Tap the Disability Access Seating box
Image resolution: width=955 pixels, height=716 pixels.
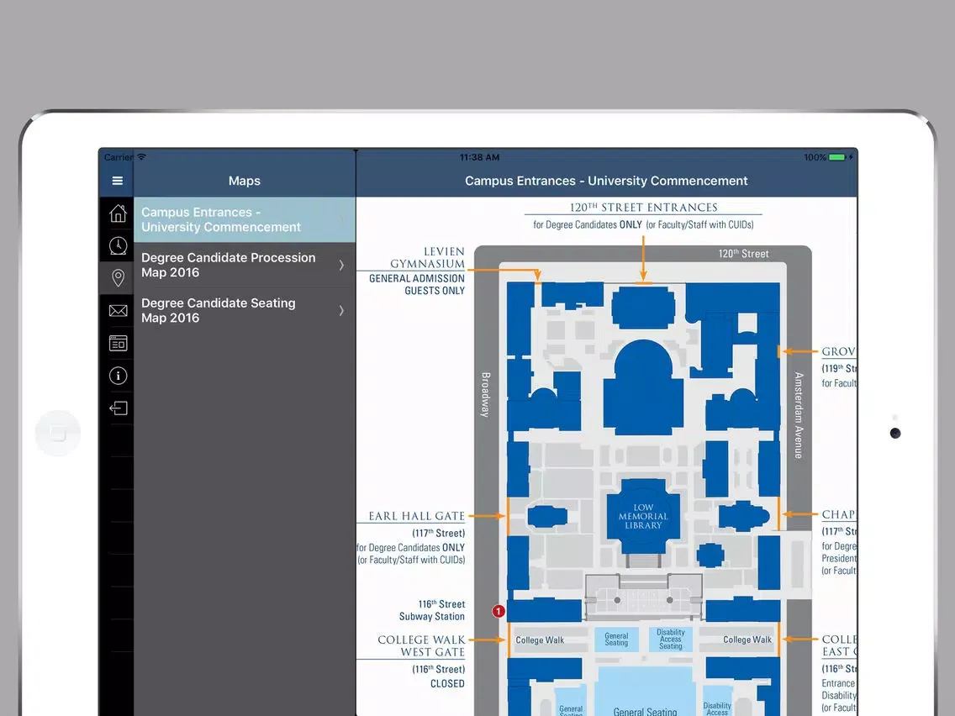(671, 640)
